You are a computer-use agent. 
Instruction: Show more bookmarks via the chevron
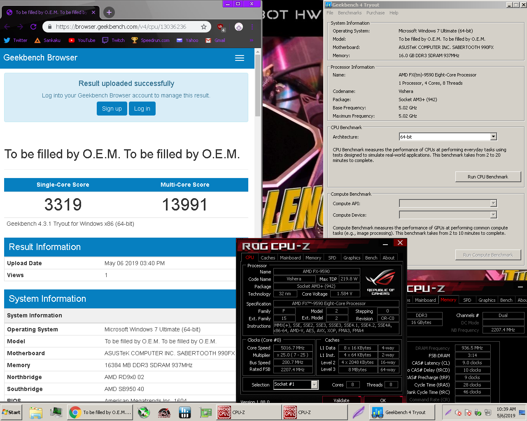click(x=251, y=40)
